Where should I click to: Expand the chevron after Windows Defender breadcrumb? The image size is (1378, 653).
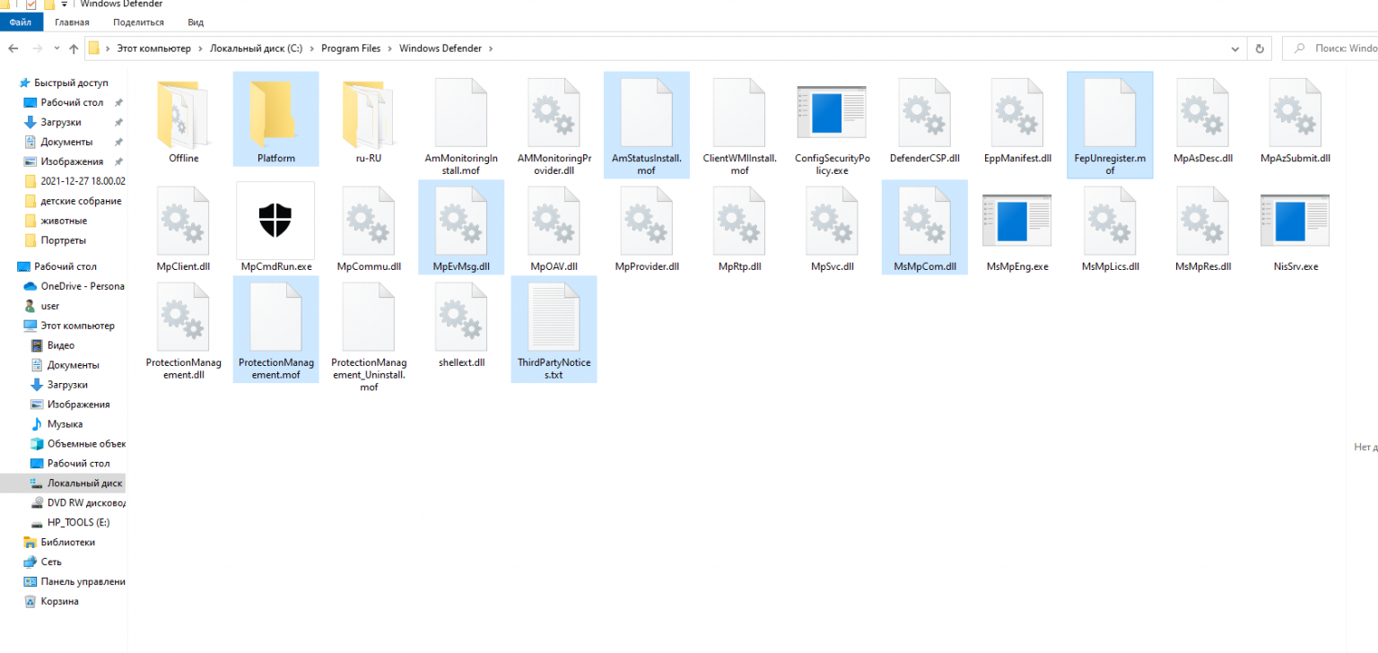(x=491, y=48)
